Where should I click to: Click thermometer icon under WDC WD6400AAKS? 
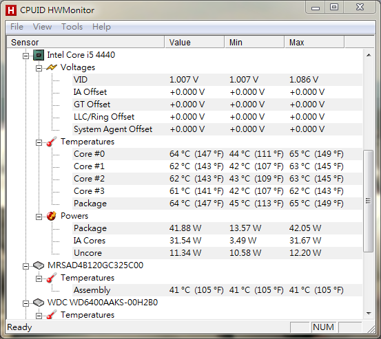(52, 315)
